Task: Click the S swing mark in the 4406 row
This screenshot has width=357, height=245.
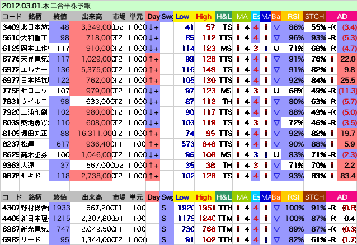Action: point(164,219)
